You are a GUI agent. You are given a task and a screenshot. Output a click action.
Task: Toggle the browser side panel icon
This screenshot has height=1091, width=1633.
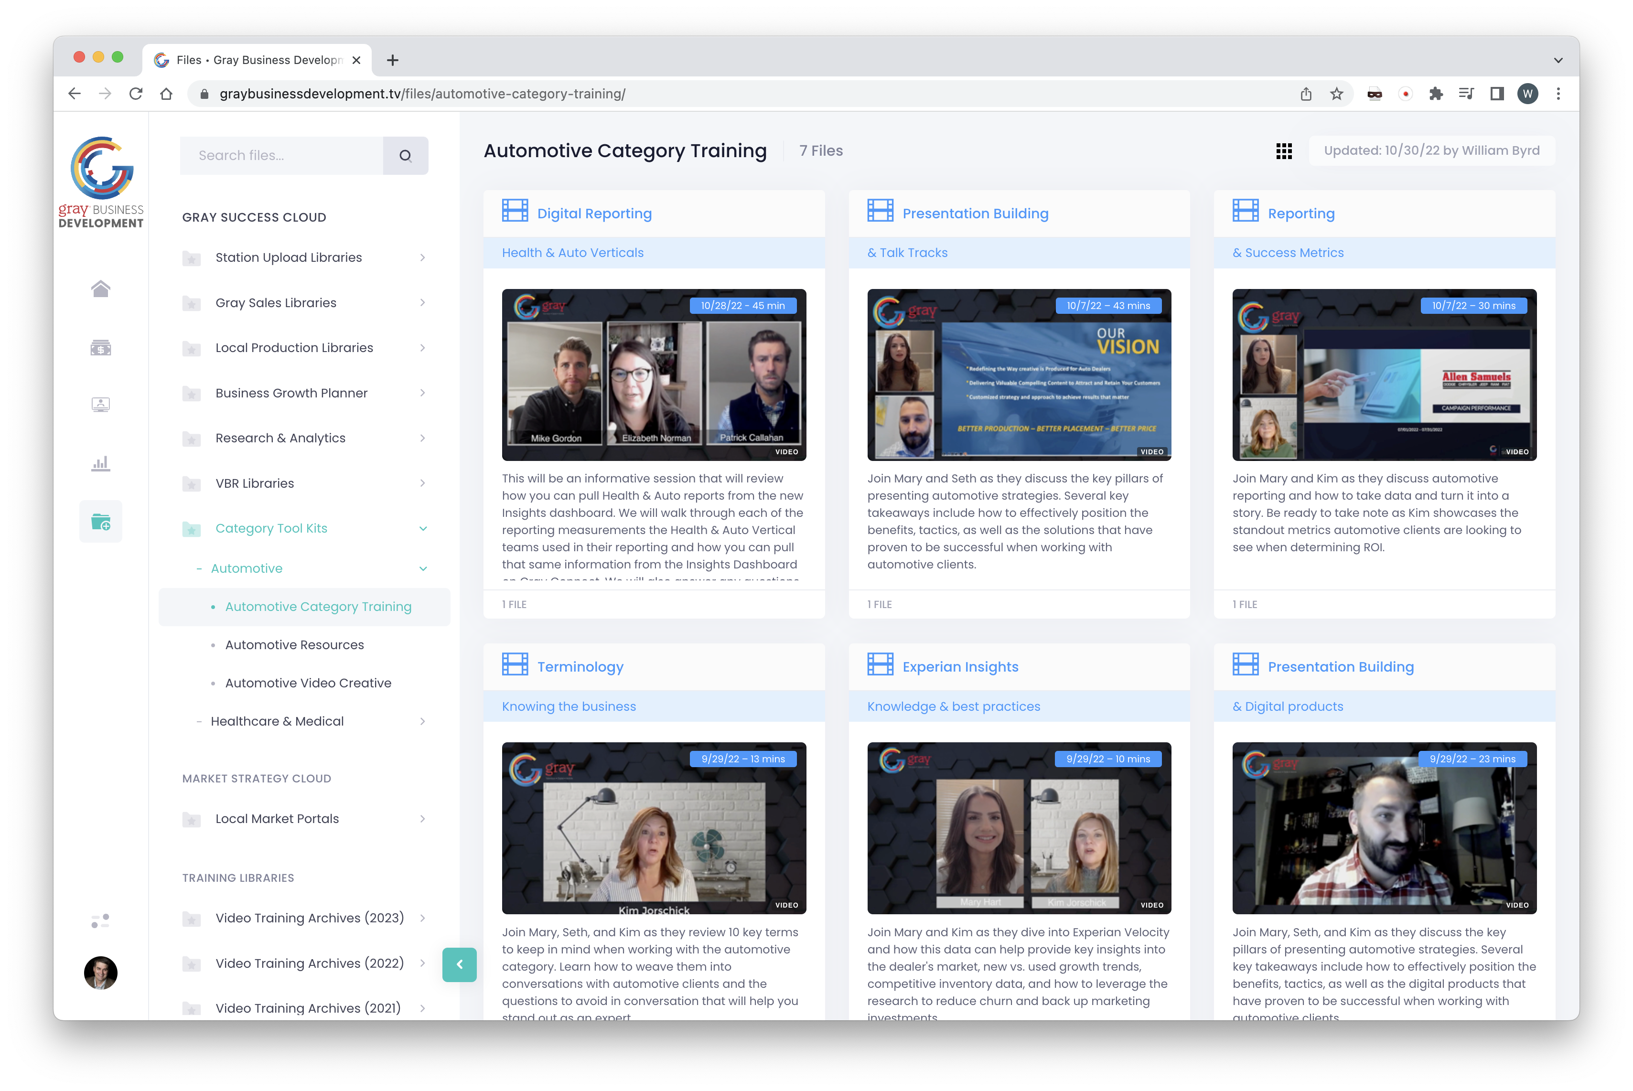[1497, 94]
